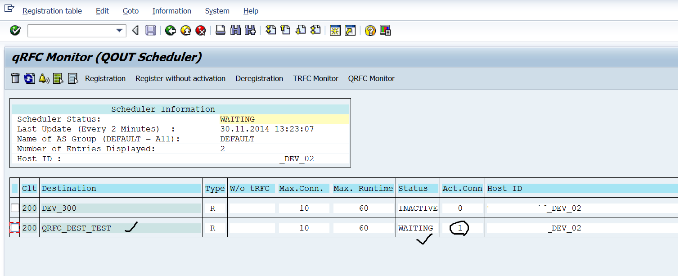Click the W/o tRFC column header
Screen dimensions: 680x276
tap(252, 188)
